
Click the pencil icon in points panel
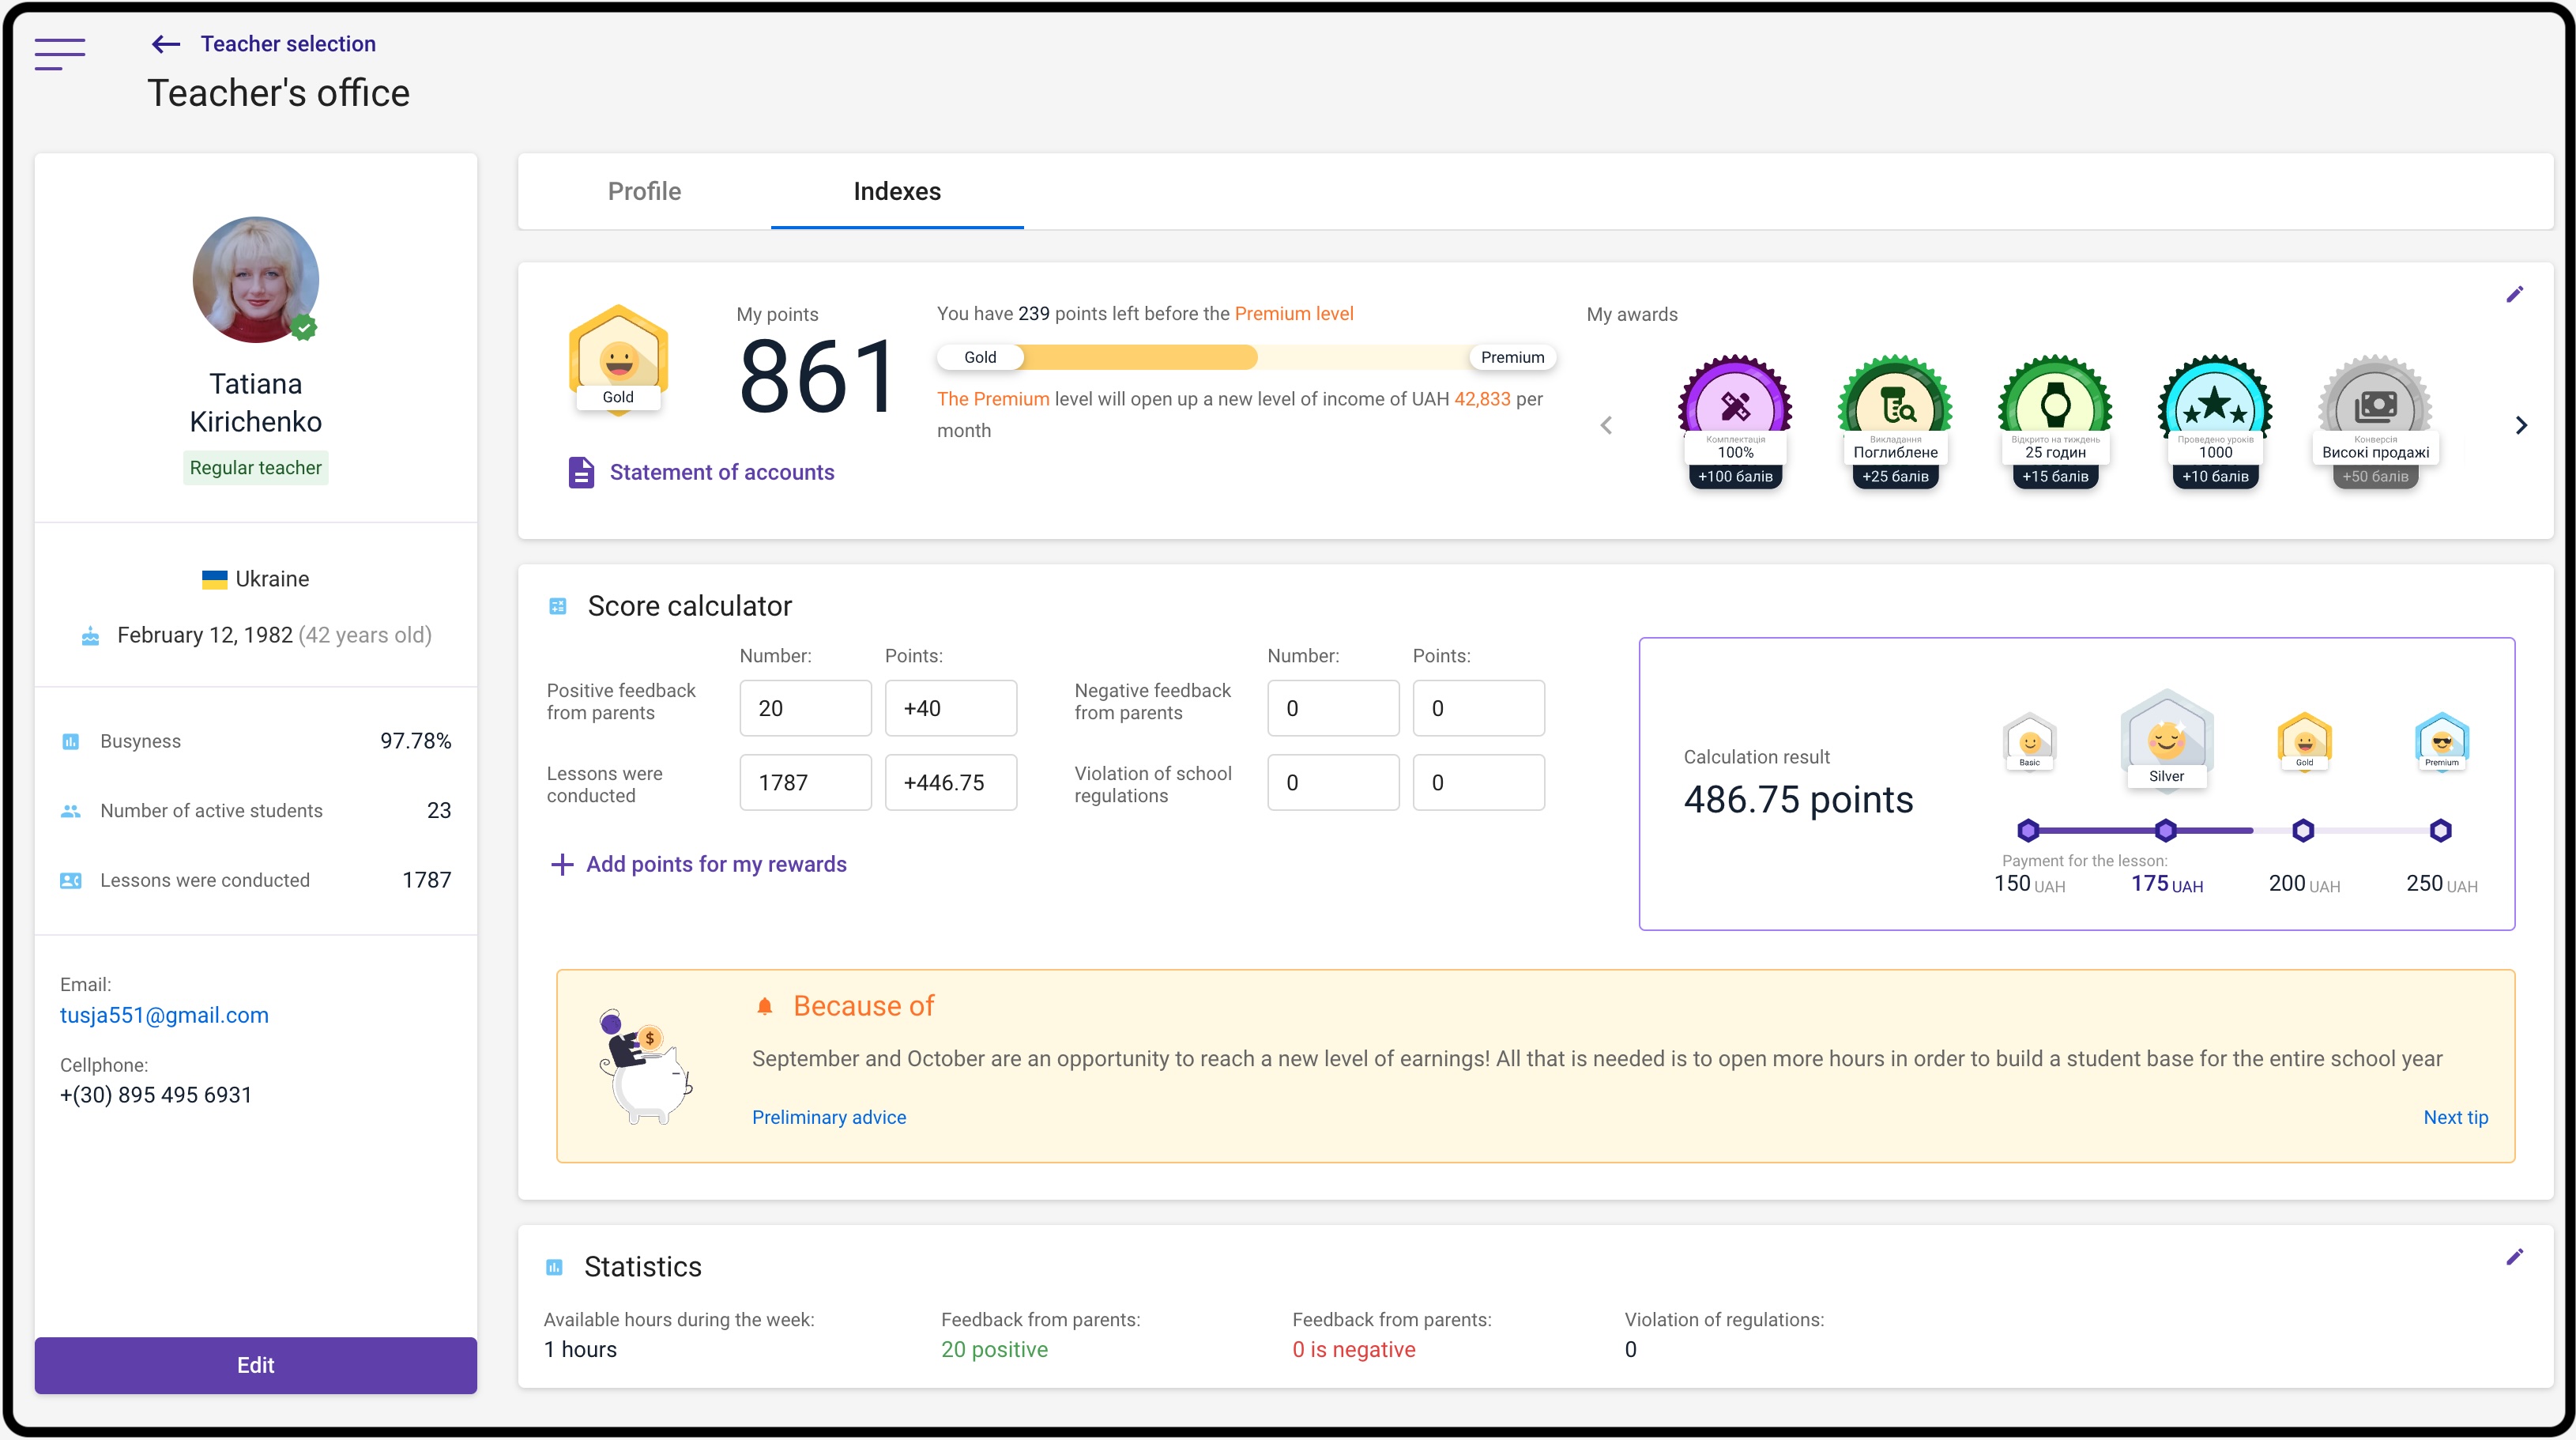tap(2514, 294)
